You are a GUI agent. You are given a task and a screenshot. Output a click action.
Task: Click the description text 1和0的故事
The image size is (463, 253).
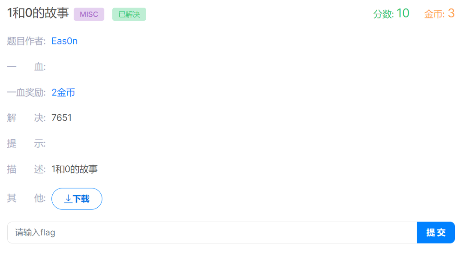(x=75, y=169)
